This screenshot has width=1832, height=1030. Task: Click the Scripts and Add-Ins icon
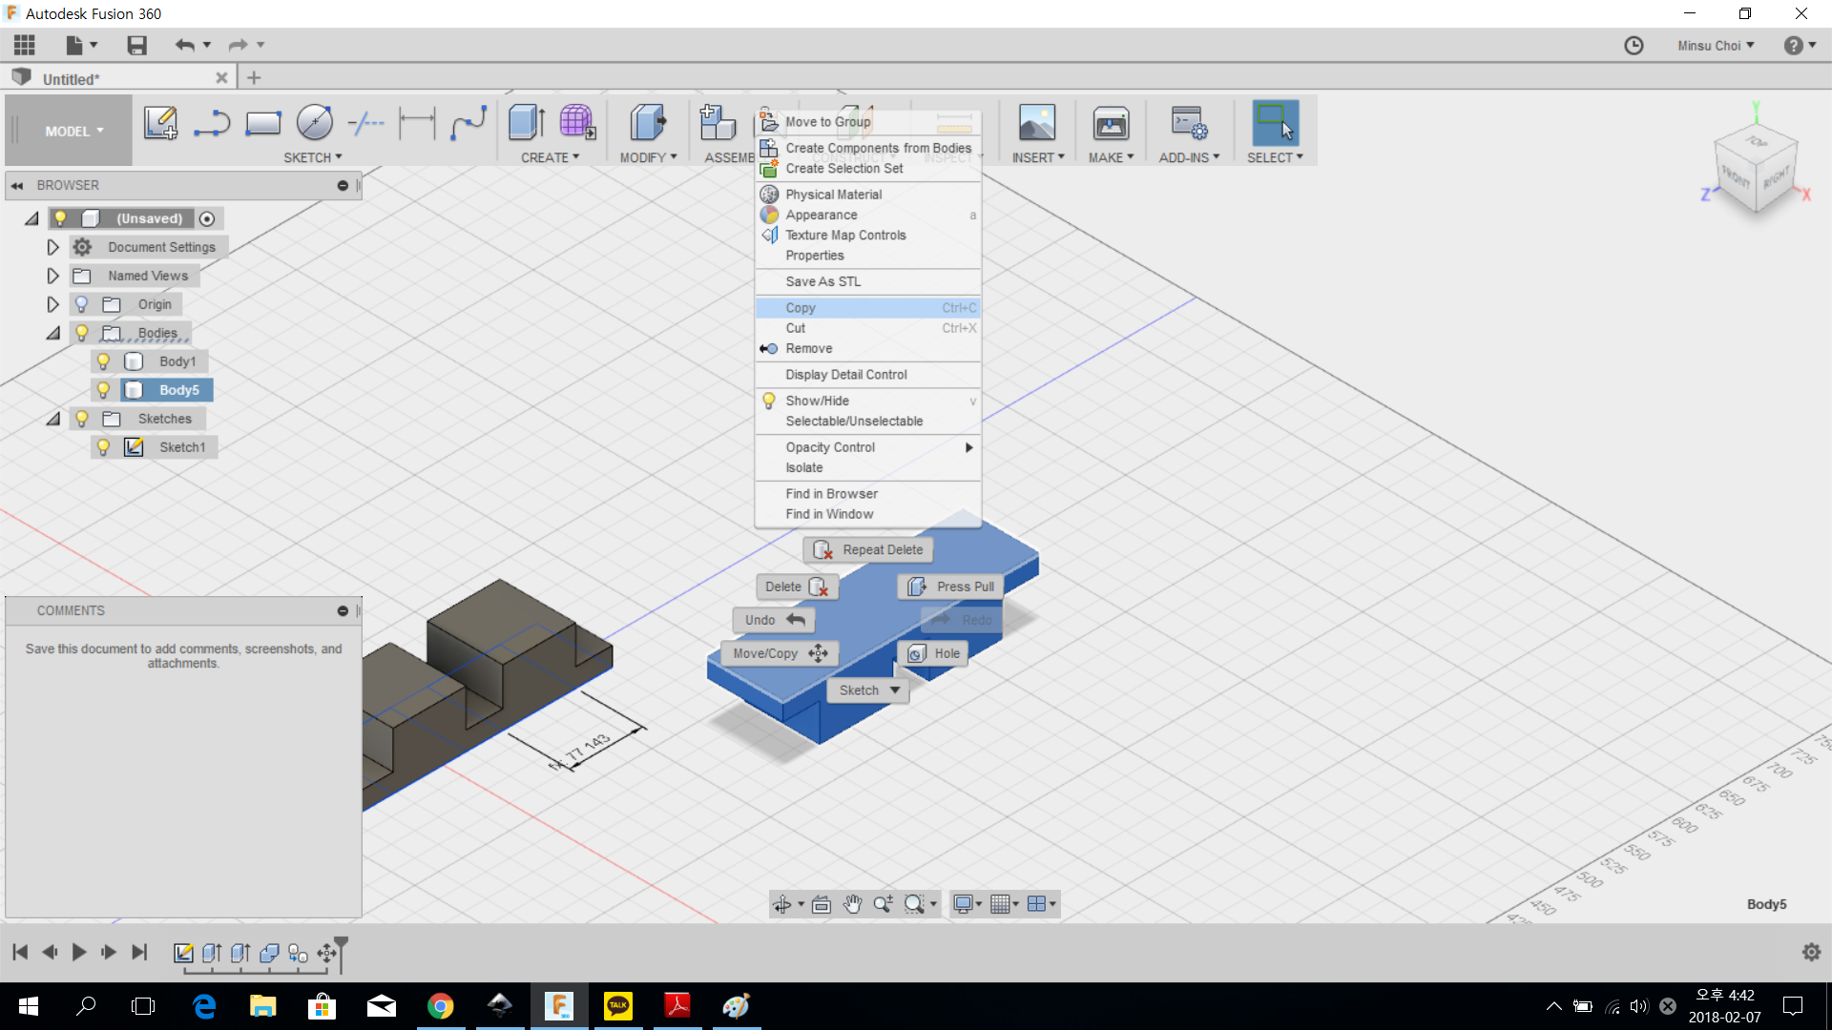coord(1189,123)
